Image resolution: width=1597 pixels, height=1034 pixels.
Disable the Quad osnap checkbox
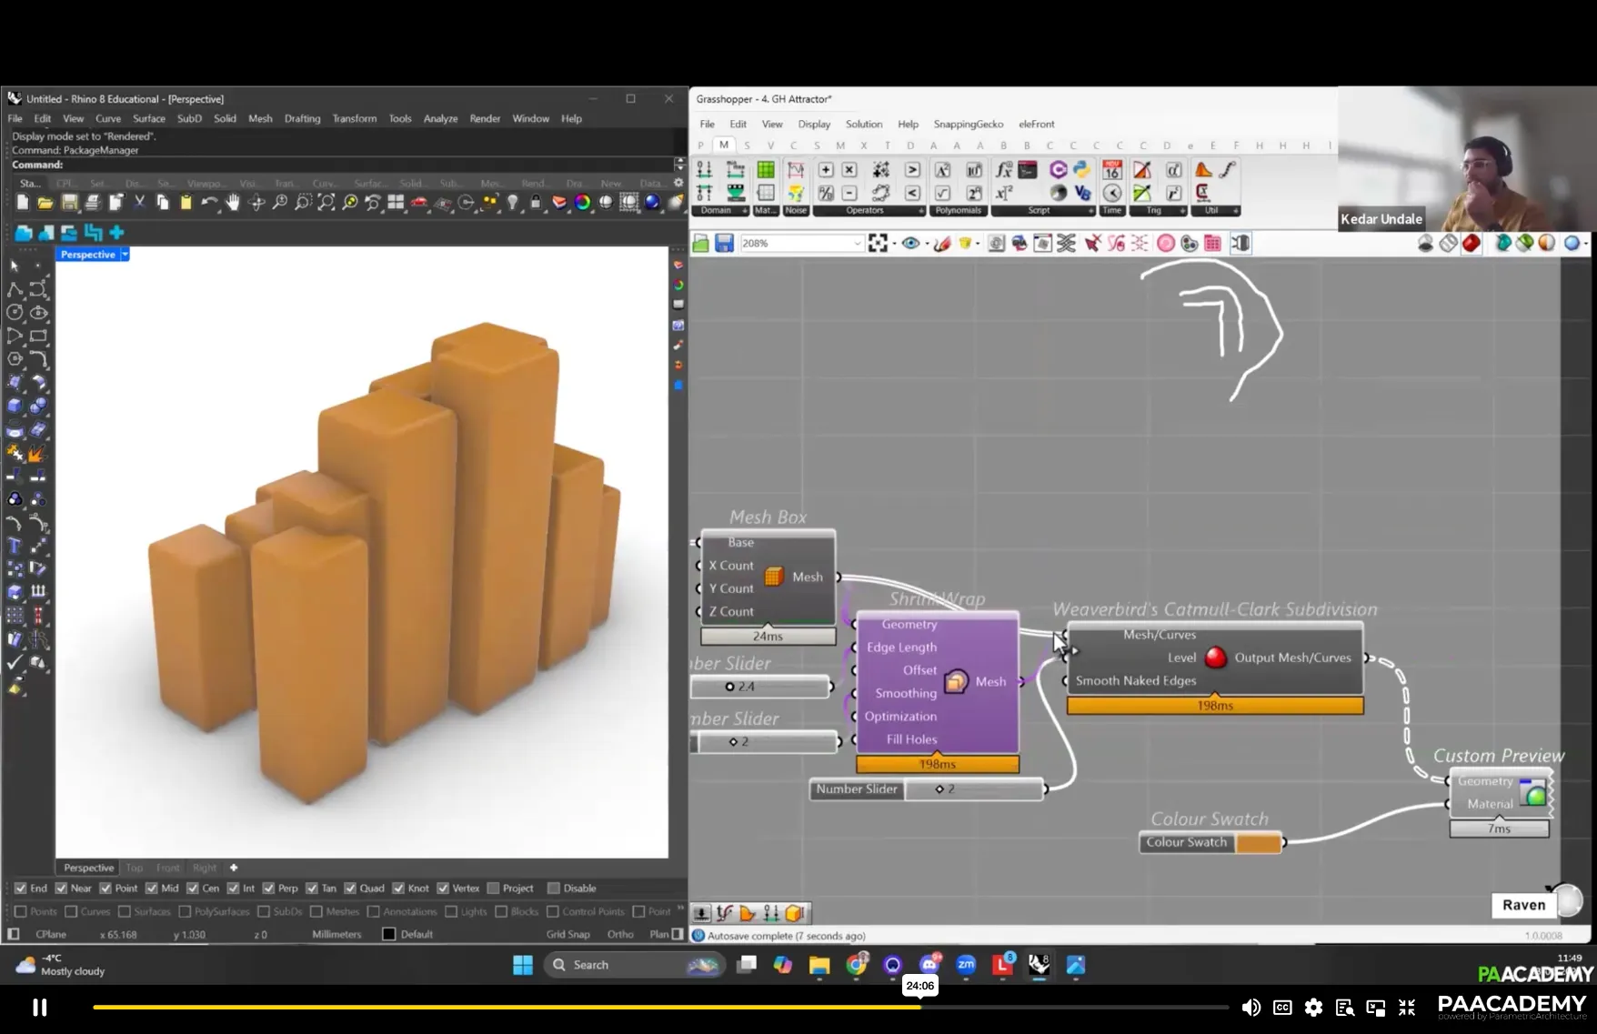(x=350, y=888)
